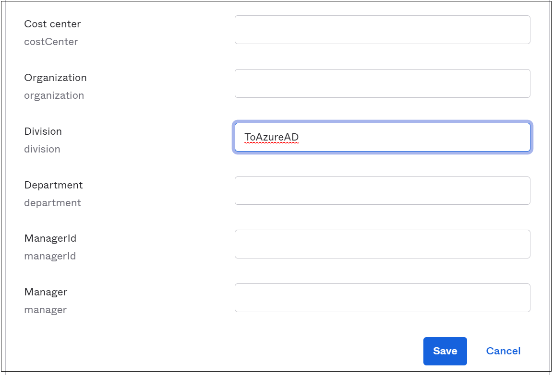Click the ManagerId label
553x375 pixels.
(50, 238)
